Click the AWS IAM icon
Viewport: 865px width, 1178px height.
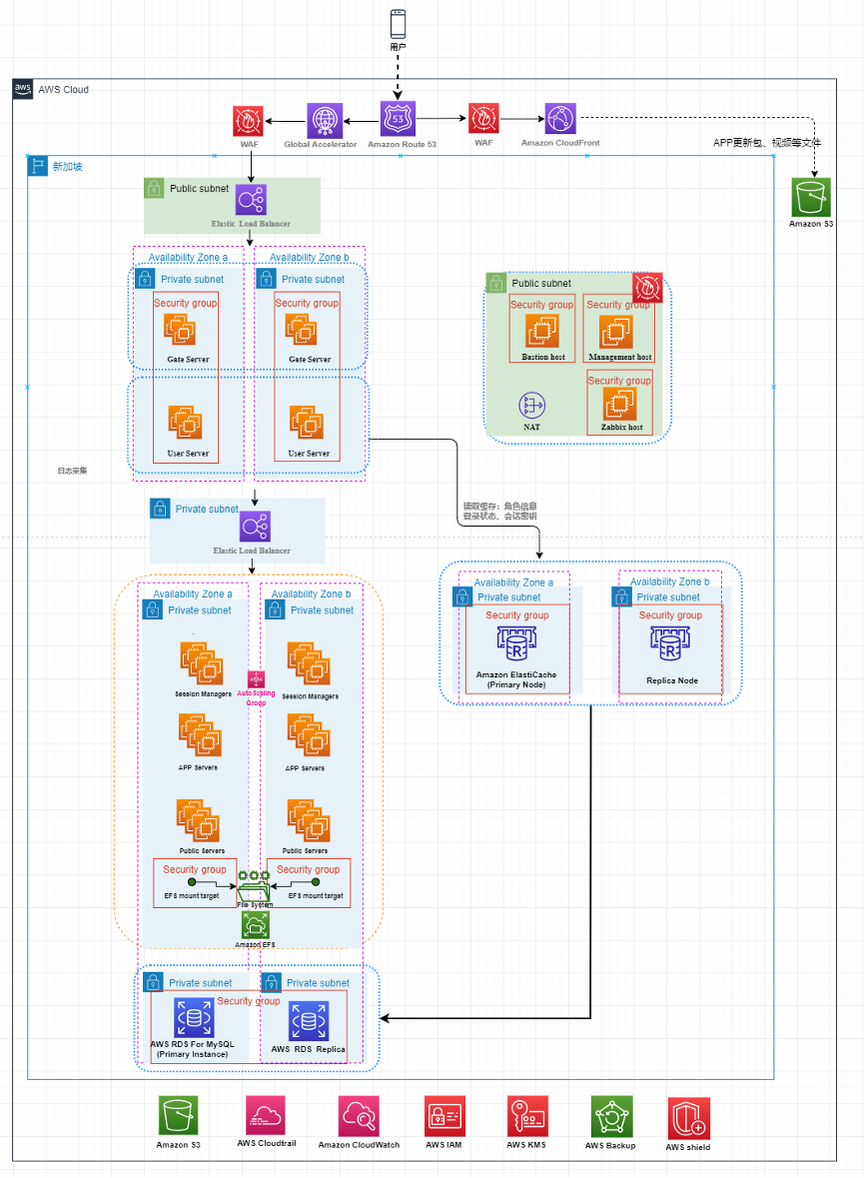click(444, 1115)
